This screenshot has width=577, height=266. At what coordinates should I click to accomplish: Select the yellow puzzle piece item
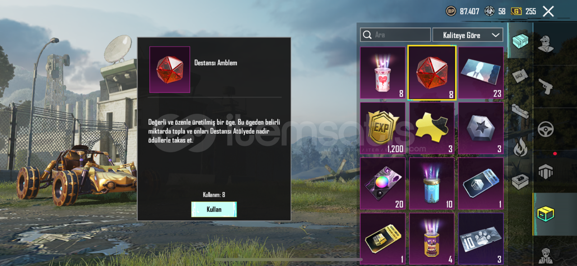click(432, 128)
